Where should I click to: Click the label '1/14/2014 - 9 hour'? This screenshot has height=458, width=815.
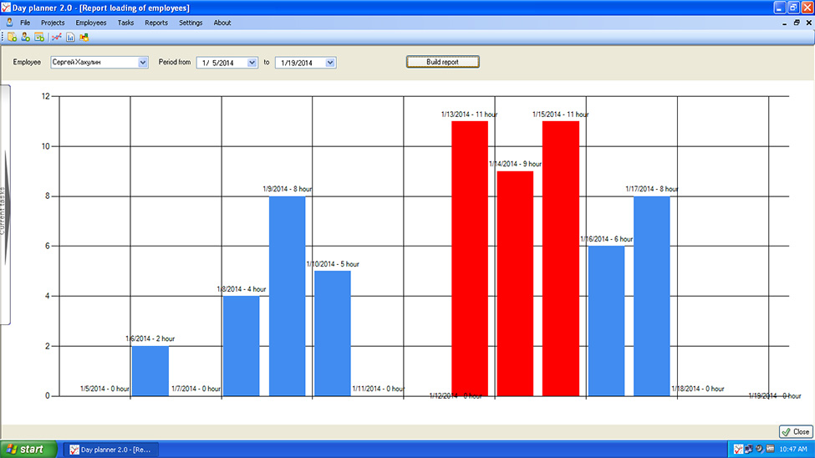[x=515, y=164]
